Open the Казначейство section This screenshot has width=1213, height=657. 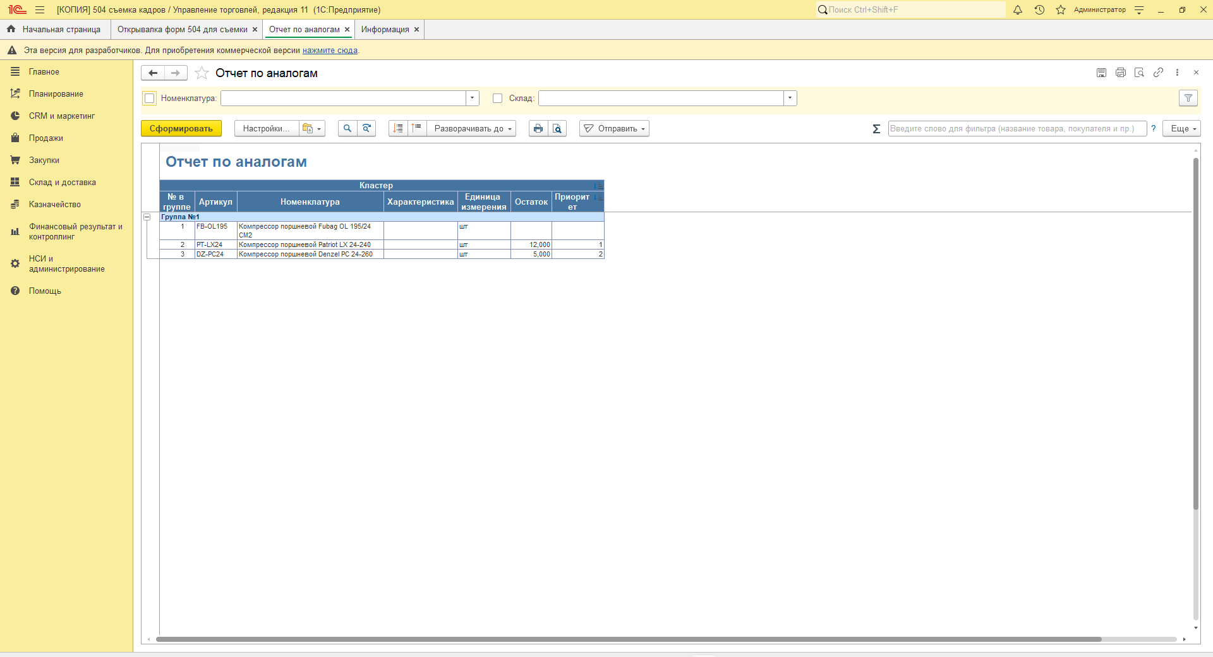[x=66, y=204]
